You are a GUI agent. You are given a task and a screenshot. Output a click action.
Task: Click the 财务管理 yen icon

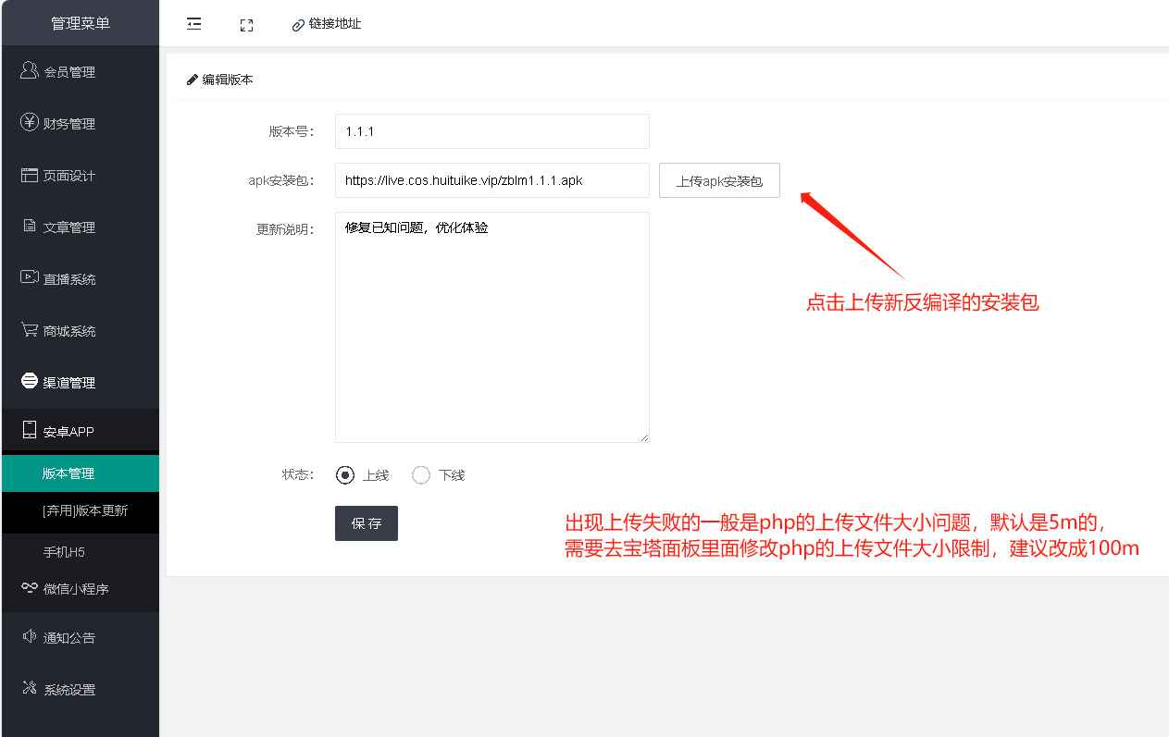pyautogui.click(x=29, y=122)
